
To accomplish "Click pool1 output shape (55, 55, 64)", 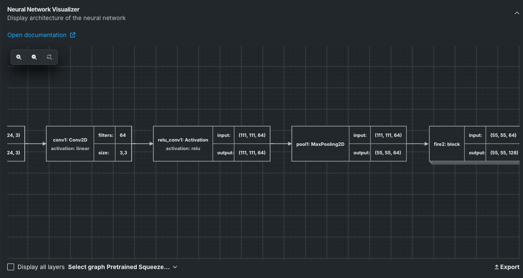I will pos(388,153).
